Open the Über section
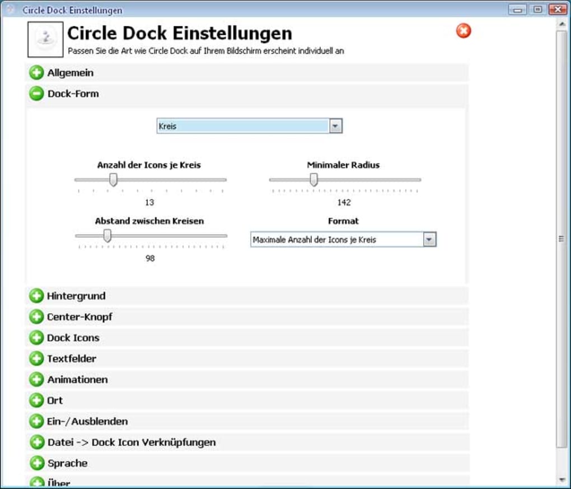Image resolution: width=571 pixels, height=489 pixels. pyautogui.click(x=36, y=482)
